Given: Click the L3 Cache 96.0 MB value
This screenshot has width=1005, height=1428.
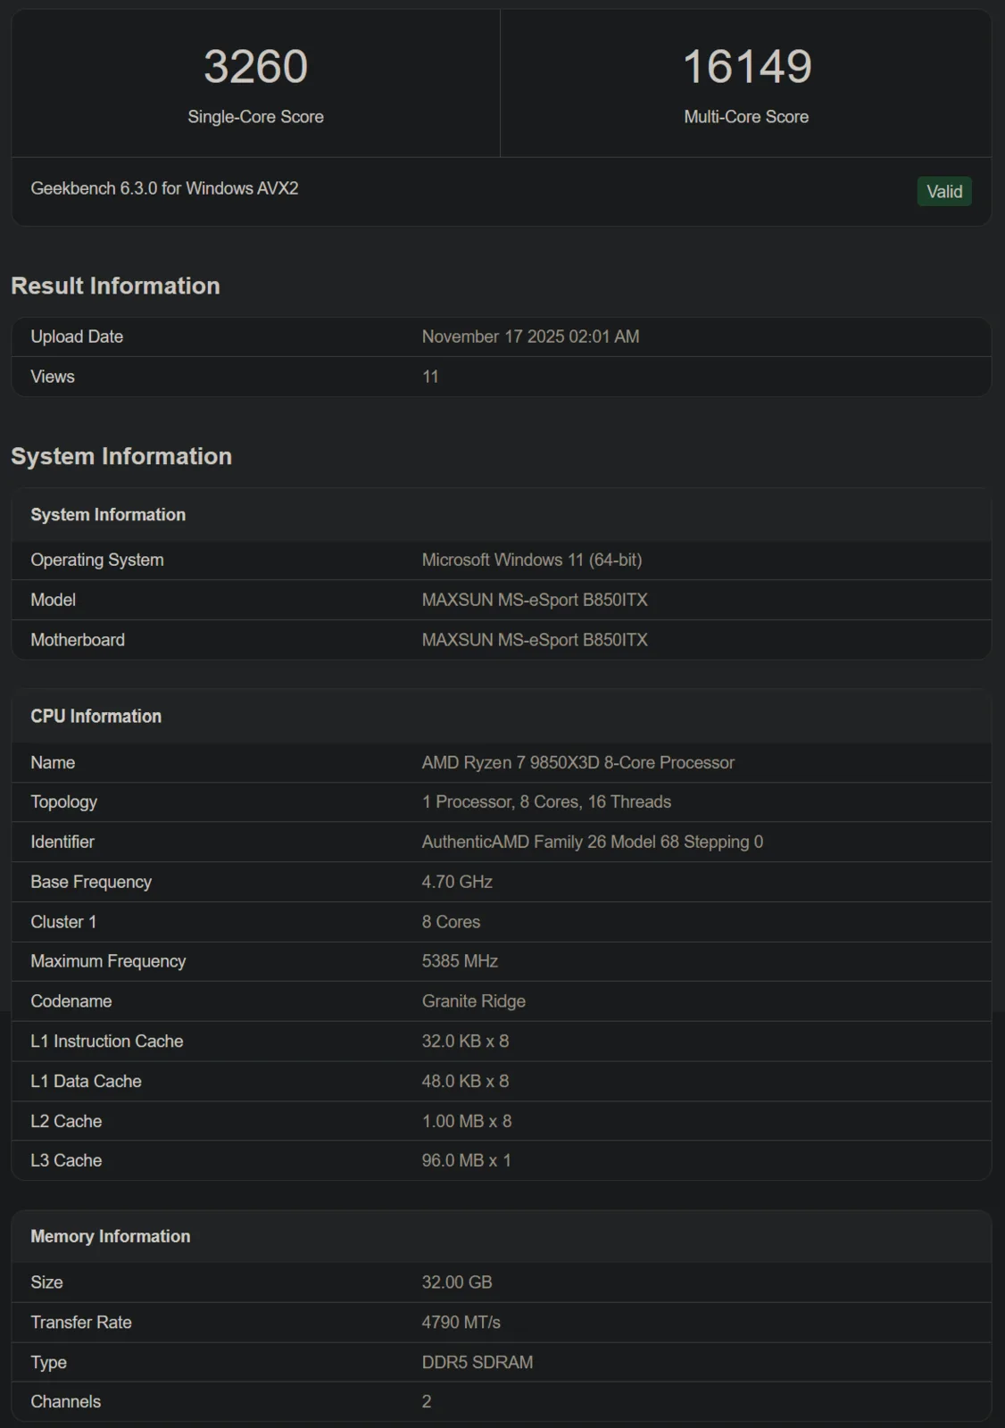Looking at the screenshot, I should pyautogui.click(x=466, y=1160).
